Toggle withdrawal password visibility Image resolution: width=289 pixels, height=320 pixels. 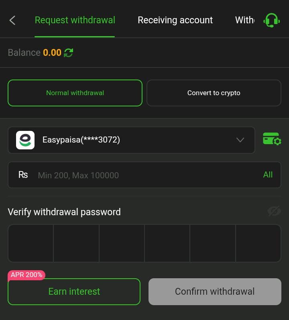pos(274,211)
